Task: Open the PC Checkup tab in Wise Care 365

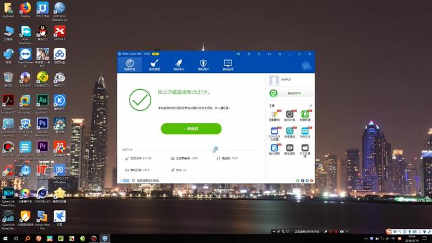Action: [130, 65]
